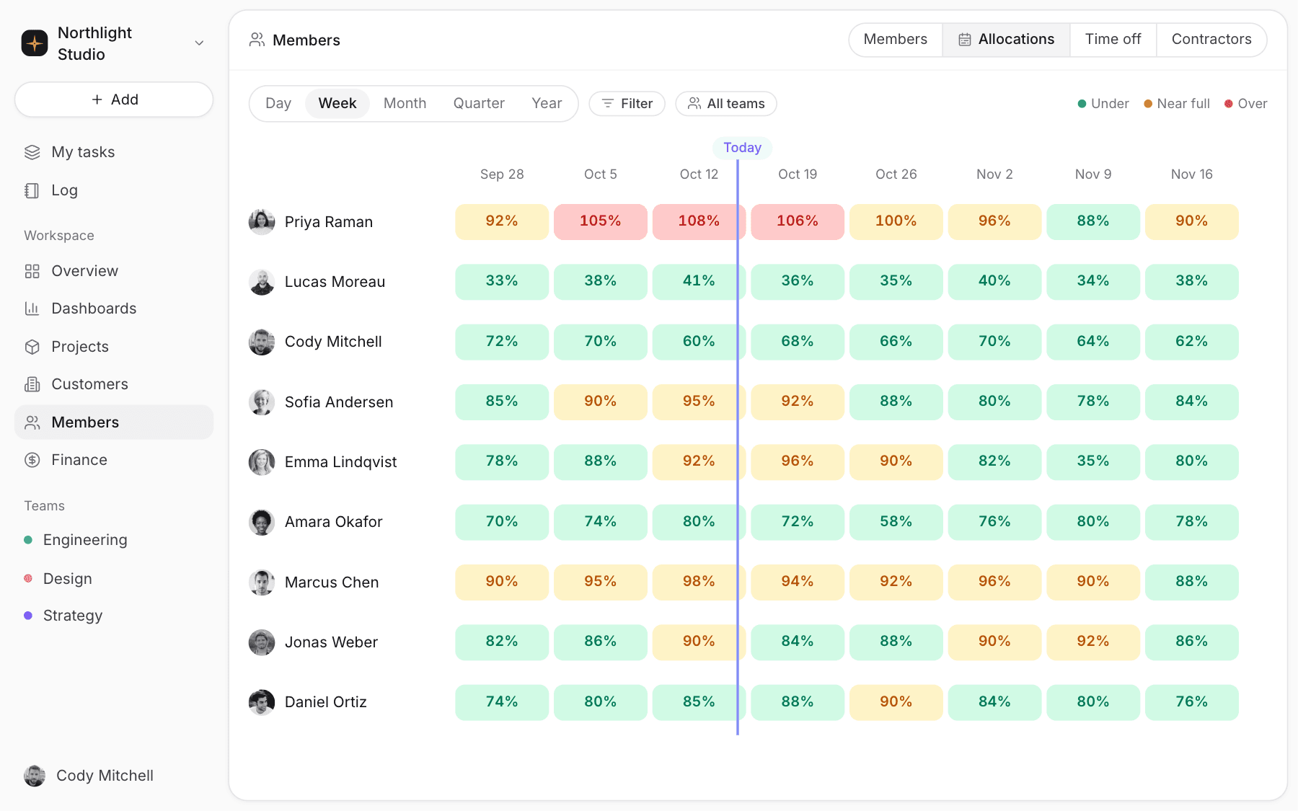
Task: Switch timeline to Day view
Action: (278, 104)
